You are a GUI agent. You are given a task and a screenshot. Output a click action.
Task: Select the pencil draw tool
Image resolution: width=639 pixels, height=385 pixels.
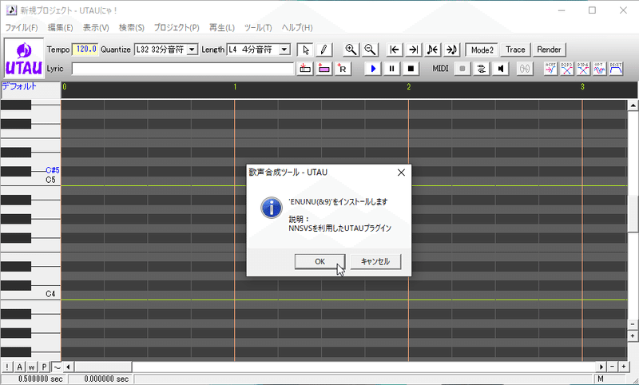323,50
